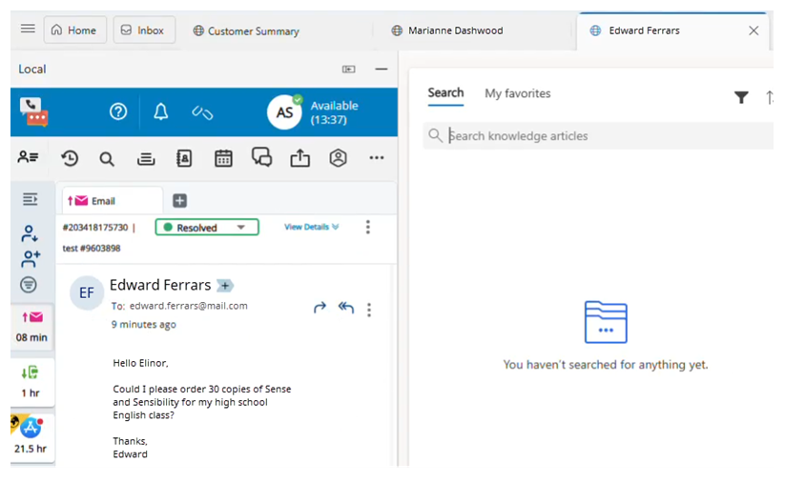Open the calendar schedule icon
This screenshot has width=785, height=482.
223,159
